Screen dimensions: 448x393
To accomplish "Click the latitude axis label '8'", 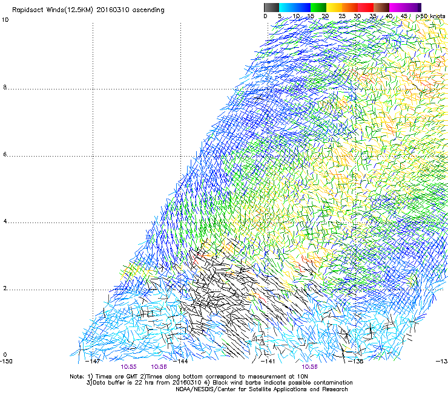I will [x=5, y=87].
